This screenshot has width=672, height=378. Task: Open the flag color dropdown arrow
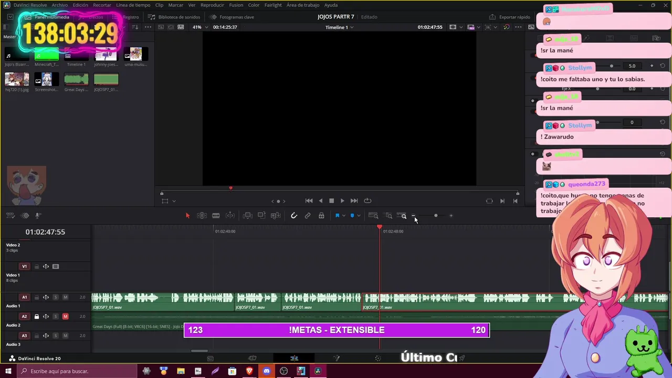pyautogui.click(x=343, y=216)
